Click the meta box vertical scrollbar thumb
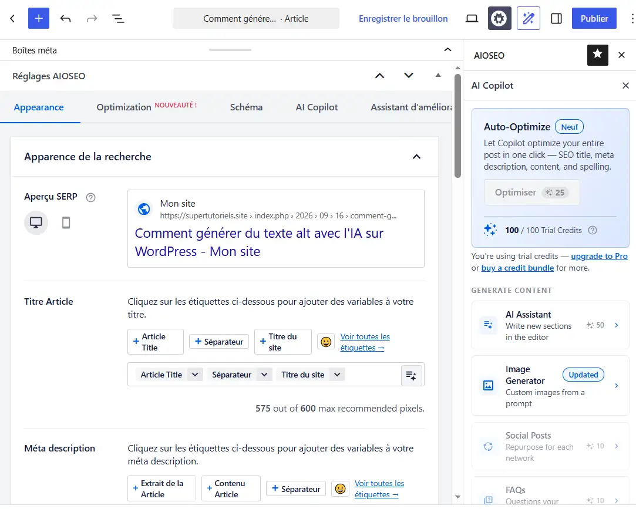 457,126
